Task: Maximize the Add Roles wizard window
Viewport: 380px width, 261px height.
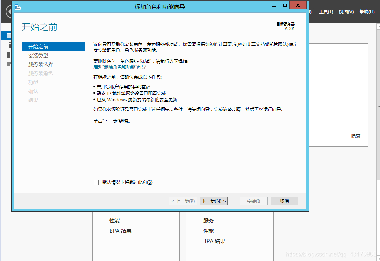Action: tap(285, 6)
